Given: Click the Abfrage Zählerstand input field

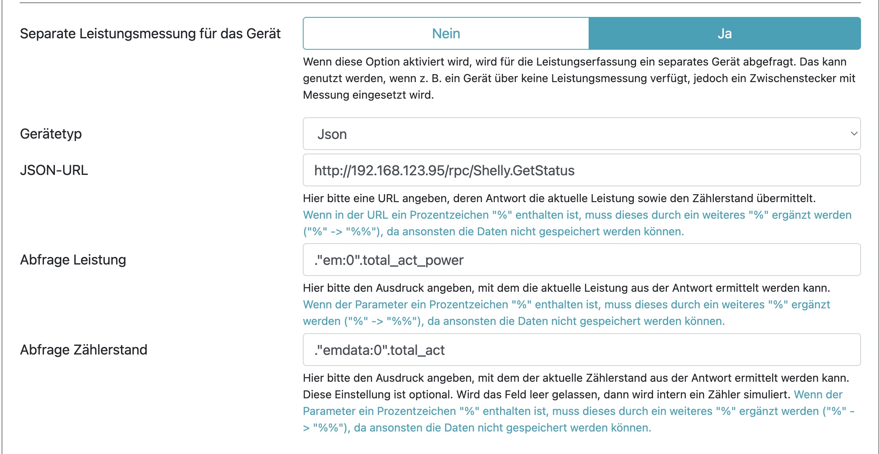Looking at the screenshot, I should (x=581, y=350).
